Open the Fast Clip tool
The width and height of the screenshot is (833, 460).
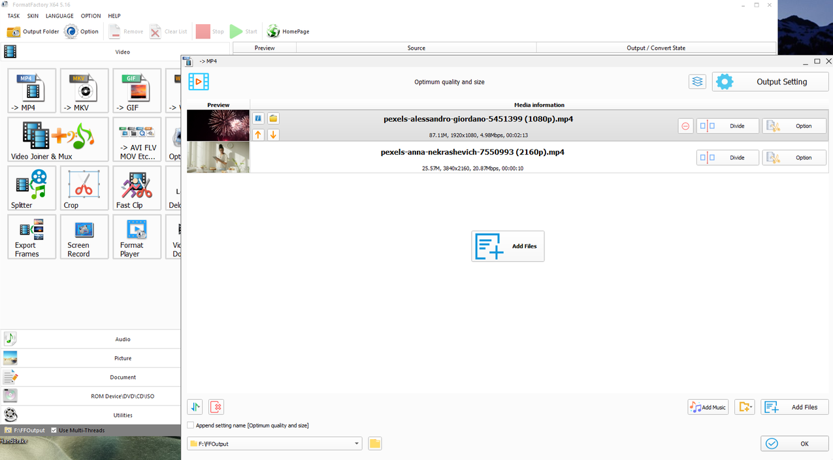click(x=137, y=188)
